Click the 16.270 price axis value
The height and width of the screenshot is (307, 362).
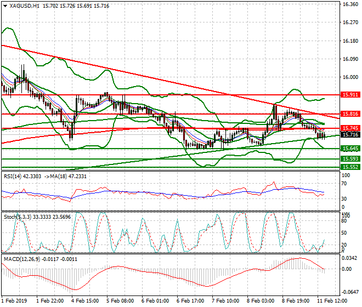(x=350, y=22)
